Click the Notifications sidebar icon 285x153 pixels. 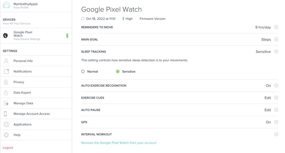click(6, 71)
